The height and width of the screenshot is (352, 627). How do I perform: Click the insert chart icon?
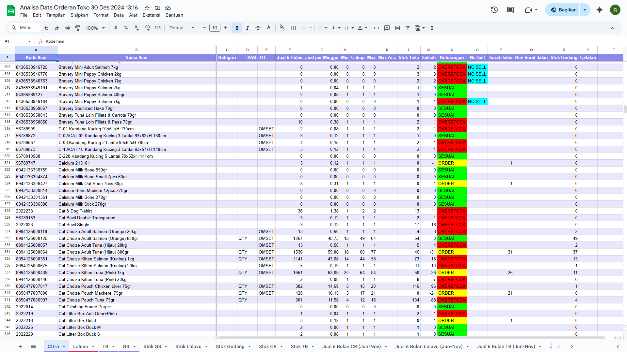(x=397, y=28)
